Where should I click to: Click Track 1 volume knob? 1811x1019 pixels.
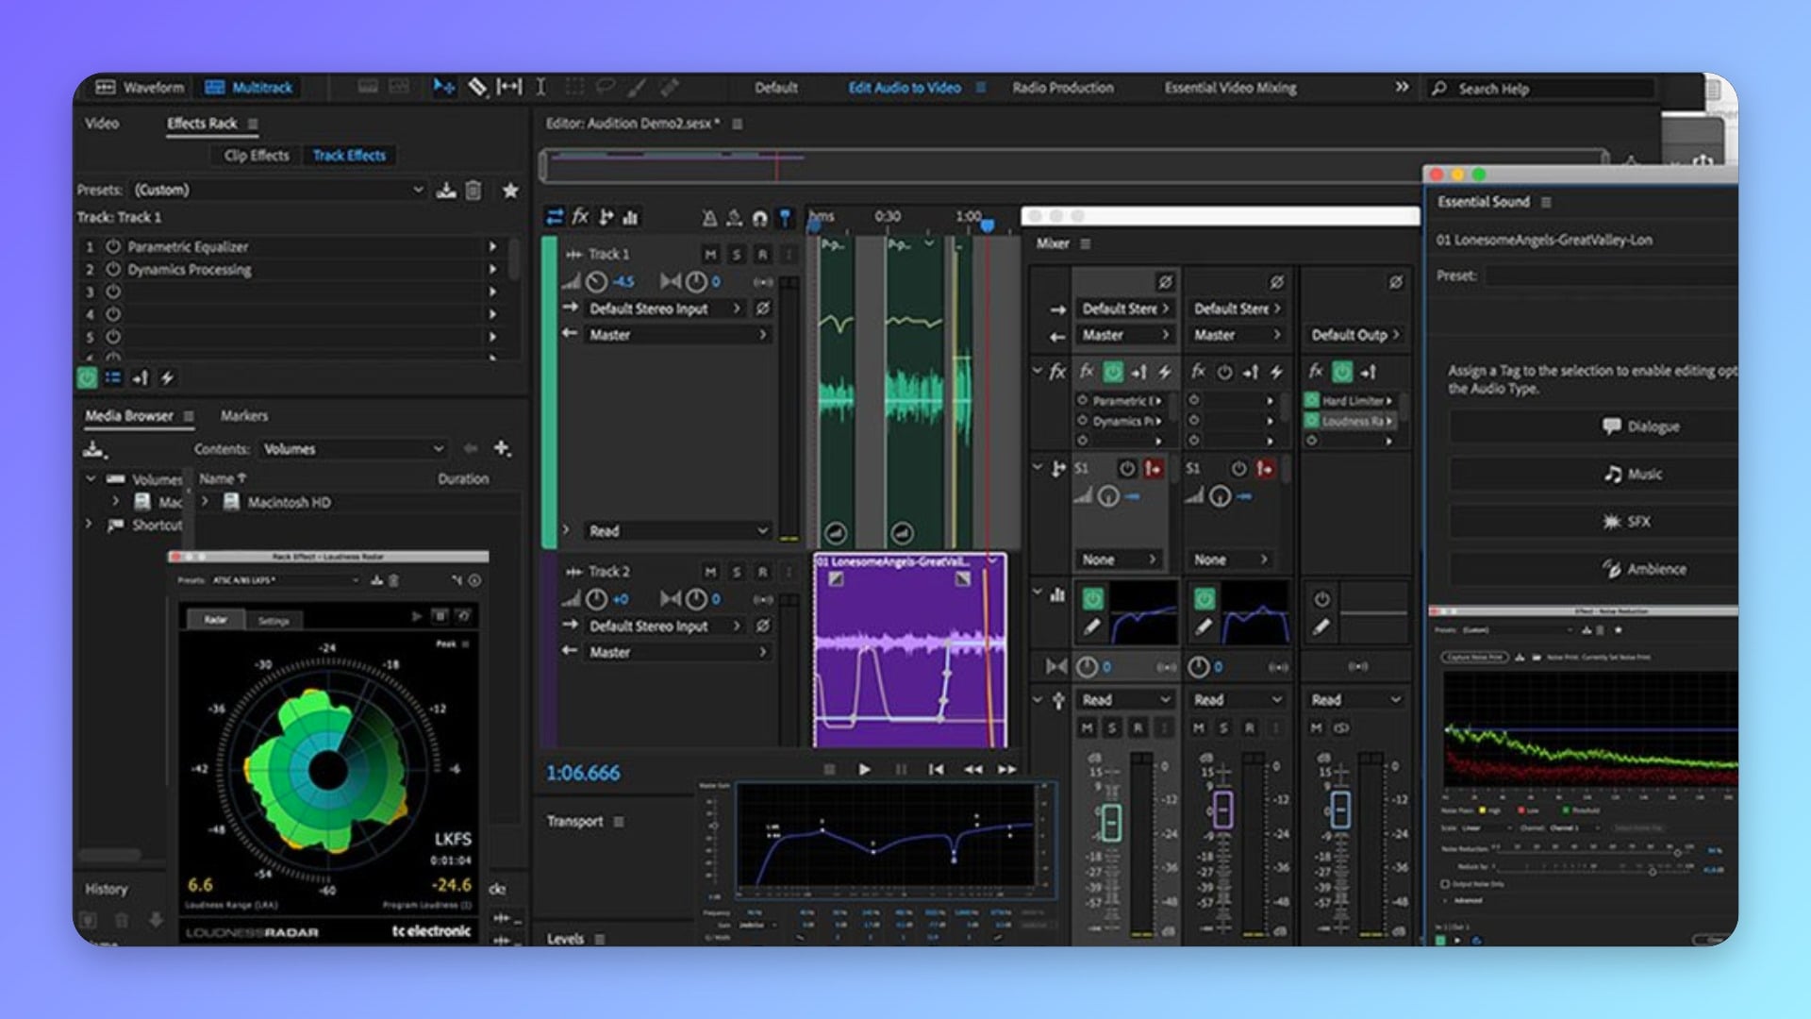(596, 282)
